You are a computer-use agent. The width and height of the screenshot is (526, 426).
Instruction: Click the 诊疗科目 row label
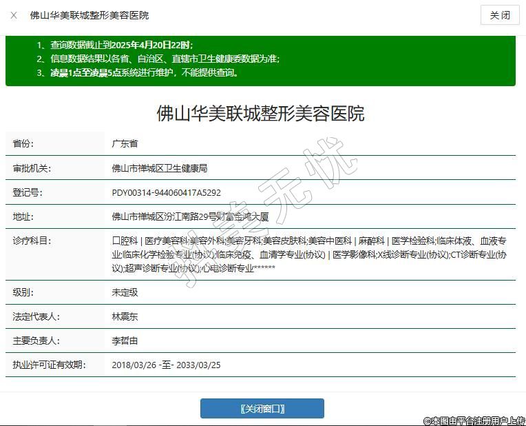click(x=32, y=241)
